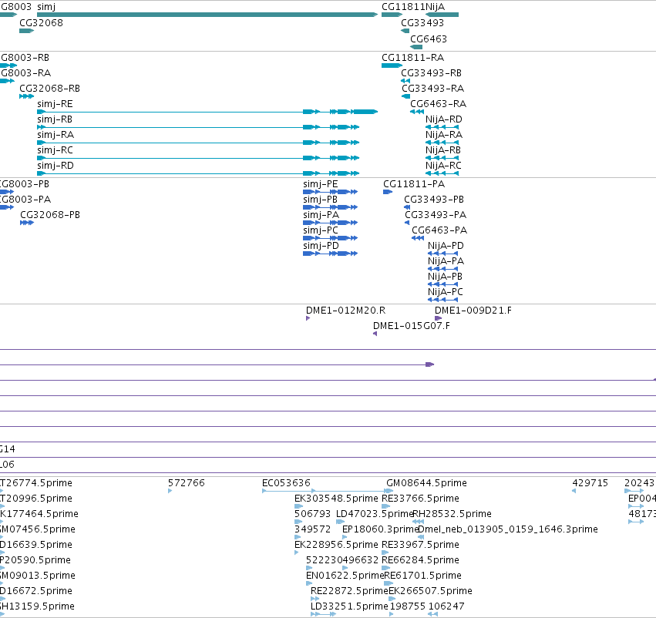The width and height of the screenshot is (656, 618).
Task: Click the NijA-RC transcript label
Action: tap(443, 166)
